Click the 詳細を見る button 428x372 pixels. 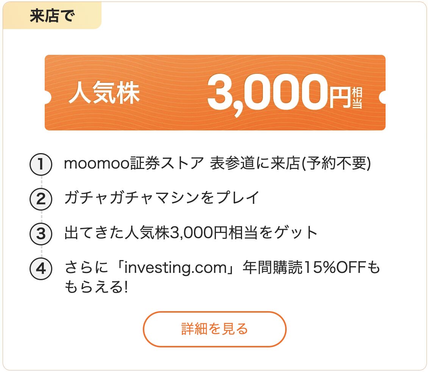click(214, 329)
